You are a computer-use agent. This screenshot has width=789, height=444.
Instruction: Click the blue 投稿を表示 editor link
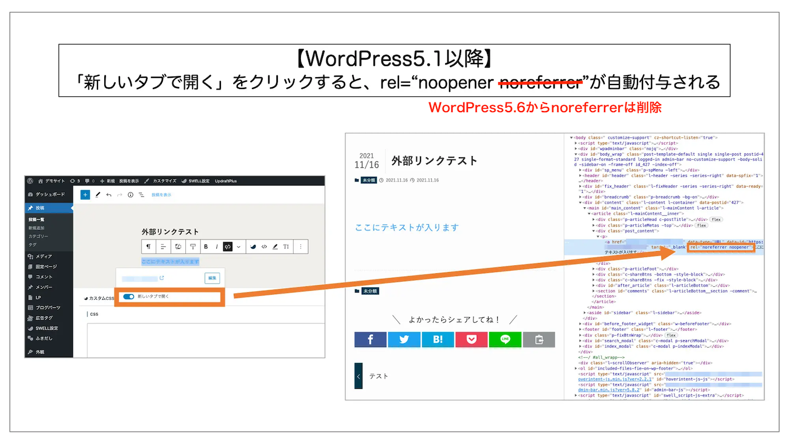point(161,194)
